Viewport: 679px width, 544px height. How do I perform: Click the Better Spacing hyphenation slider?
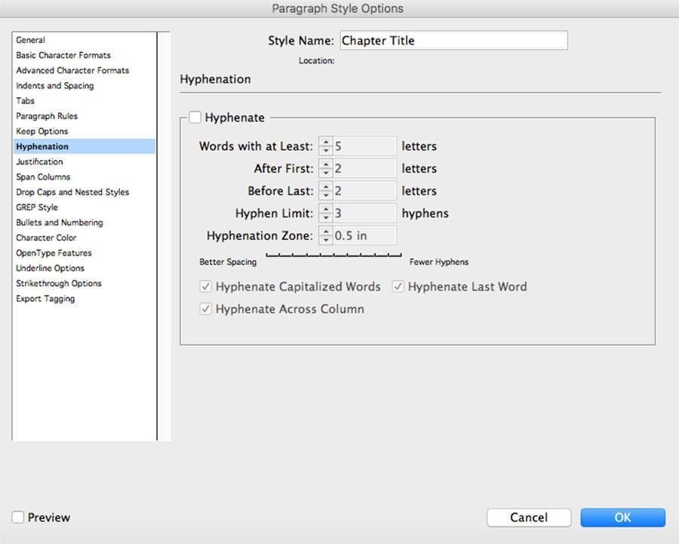tap(333, 256)
